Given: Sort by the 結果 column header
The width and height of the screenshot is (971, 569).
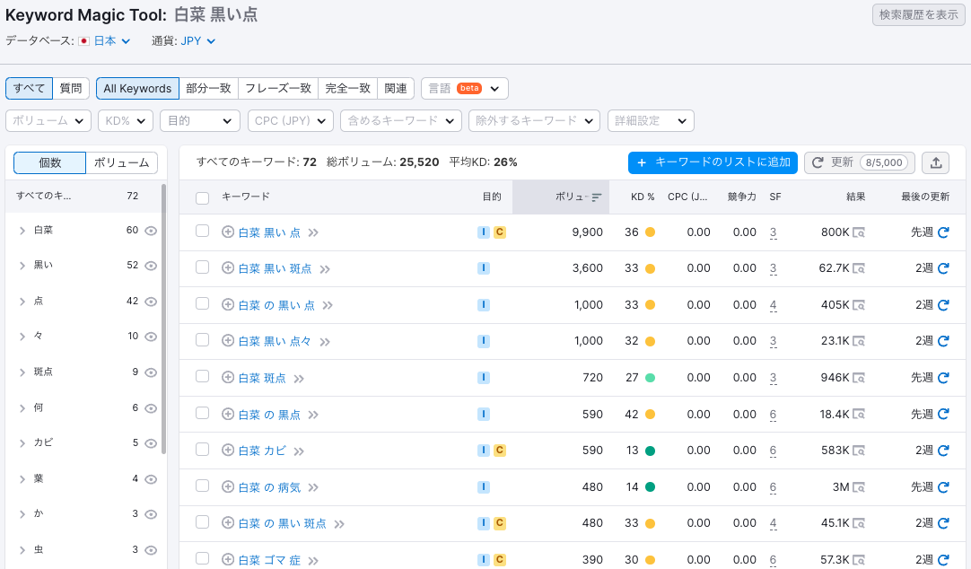Looking at the screenshot, I should 855,197.
